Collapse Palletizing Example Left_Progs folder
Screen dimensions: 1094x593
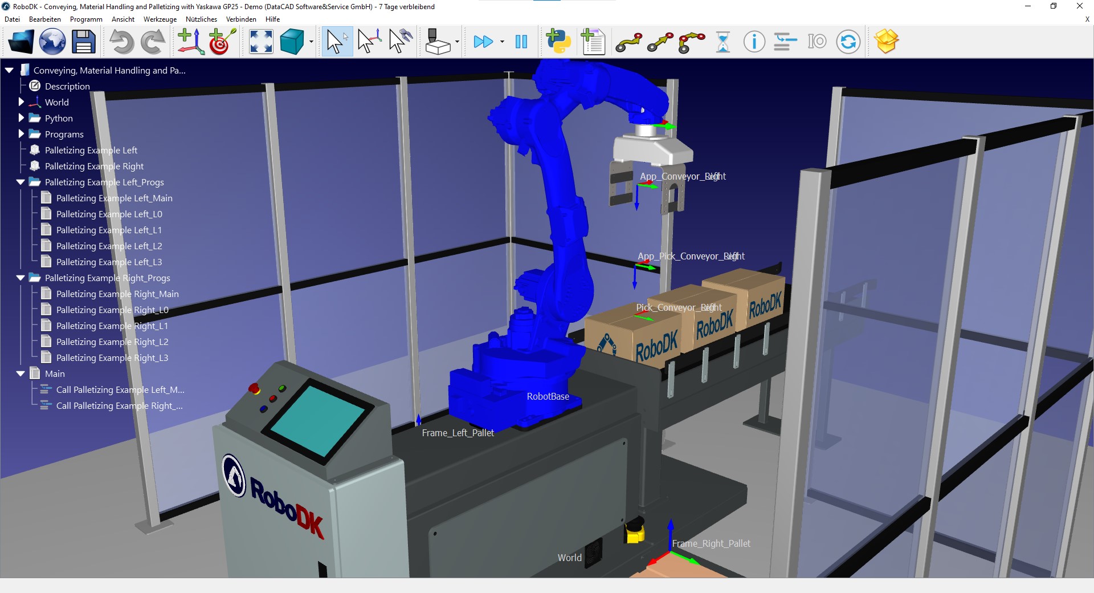(x=21, y=182)
